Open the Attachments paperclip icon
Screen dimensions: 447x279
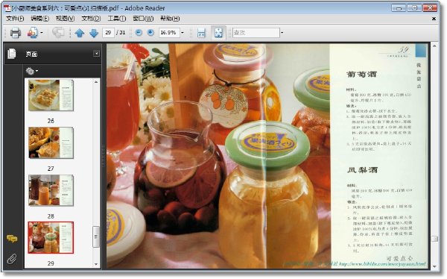[x=12, y=259]
